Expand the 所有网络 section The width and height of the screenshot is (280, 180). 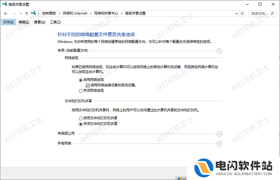click(x=219, y=144)
